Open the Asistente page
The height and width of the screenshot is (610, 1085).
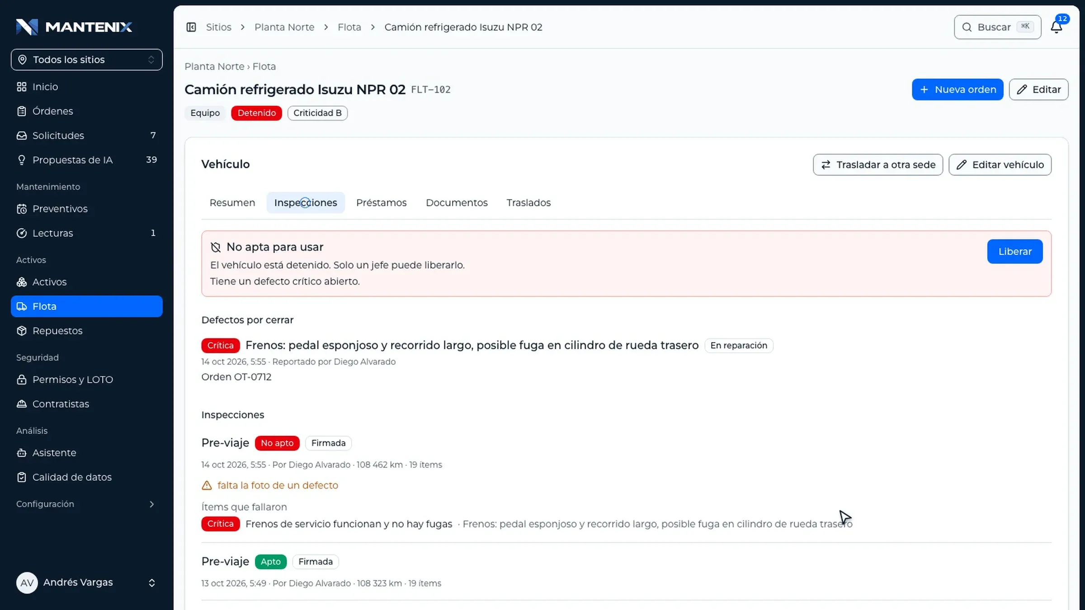coord(87,453)
